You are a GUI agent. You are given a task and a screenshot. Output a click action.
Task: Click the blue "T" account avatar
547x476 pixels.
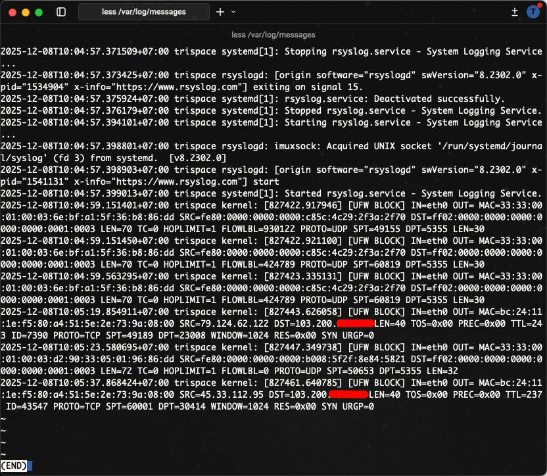pos(535,11)
